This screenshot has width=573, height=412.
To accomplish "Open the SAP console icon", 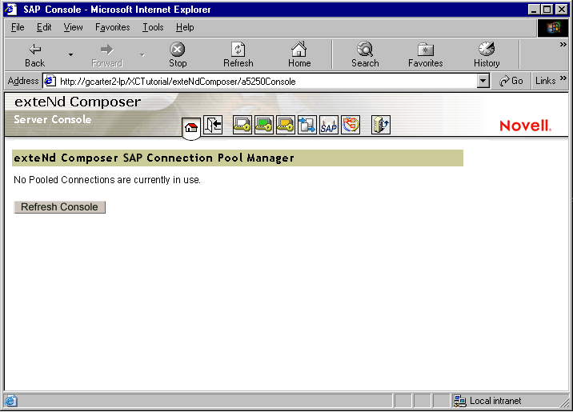I will point(329,125).
